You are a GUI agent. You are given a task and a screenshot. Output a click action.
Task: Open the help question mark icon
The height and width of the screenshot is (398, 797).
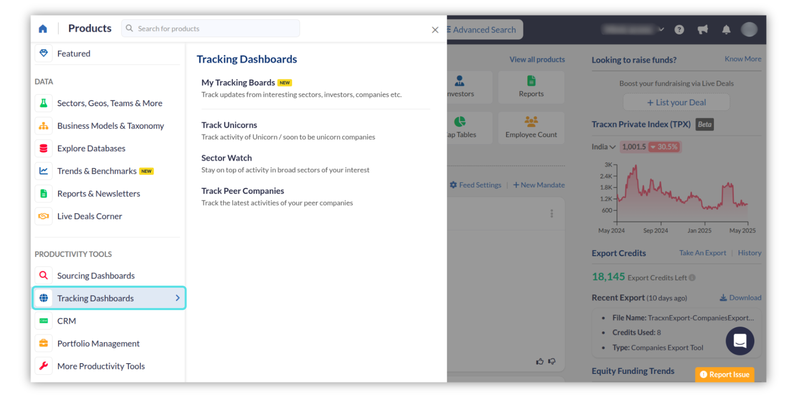[x=679, y=30]
